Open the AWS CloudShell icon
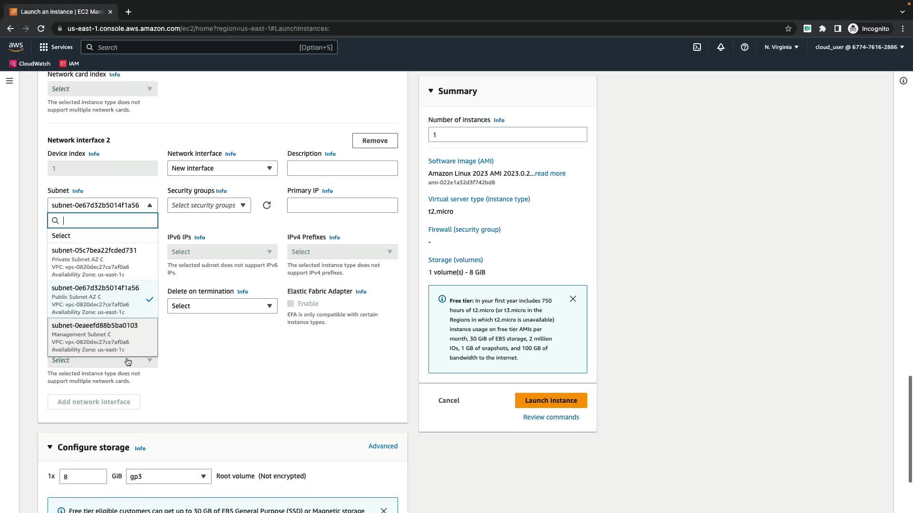Screen dimensions: 913x513 697,47
